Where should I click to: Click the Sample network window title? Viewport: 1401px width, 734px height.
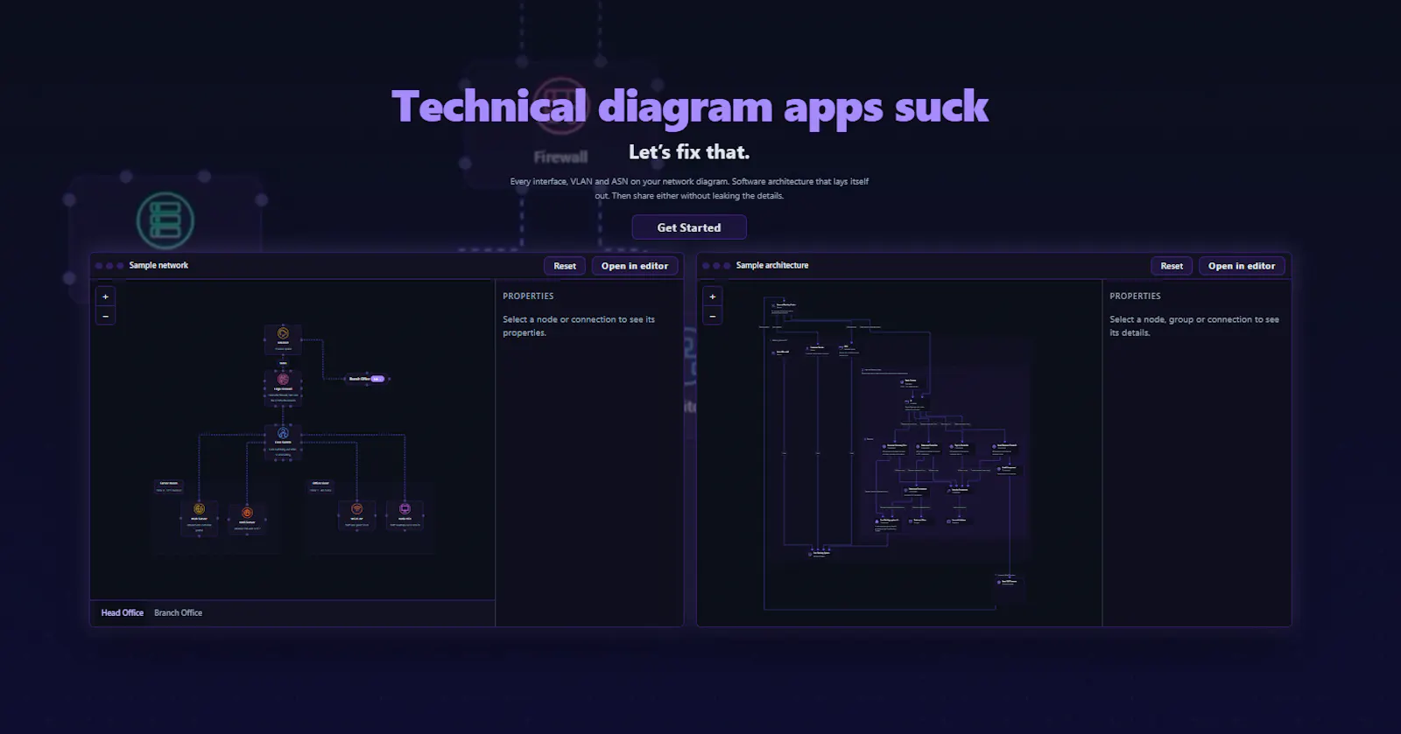tap(158, 265)
